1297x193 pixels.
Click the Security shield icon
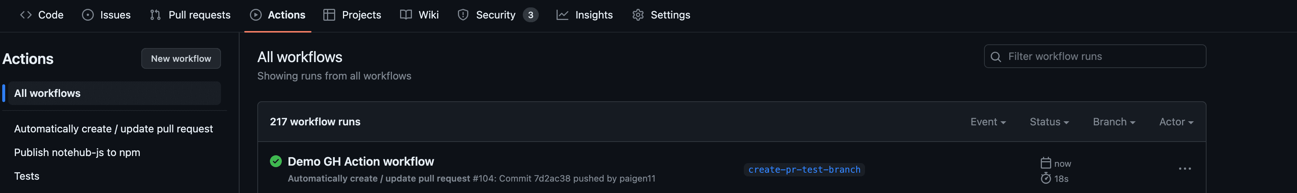[x=463, y=15]
